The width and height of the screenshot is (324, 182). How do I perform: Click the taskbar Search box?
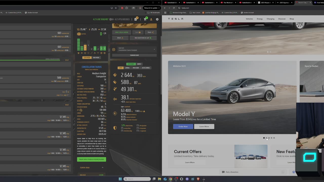tap(137, 179)
